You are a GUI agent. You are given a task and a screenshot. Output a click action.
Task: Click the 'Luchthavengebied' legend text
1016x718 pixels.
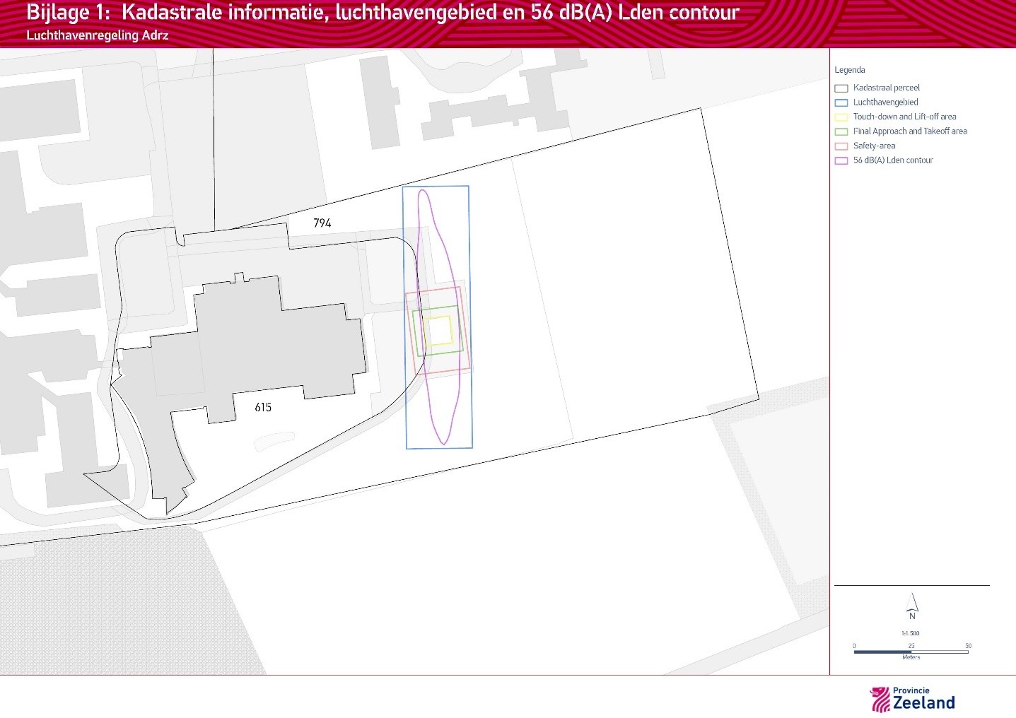(885, 102)
